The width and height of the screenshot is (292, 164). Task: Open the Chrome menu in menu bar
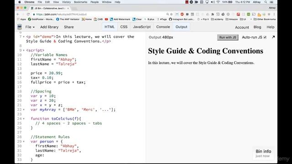click(29, 2)
